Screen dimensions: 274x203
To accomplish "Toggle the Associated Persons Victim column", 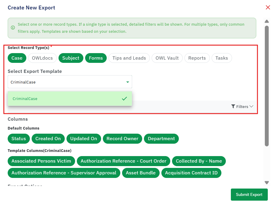I will click(41, 161).
